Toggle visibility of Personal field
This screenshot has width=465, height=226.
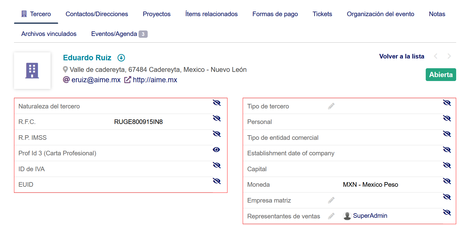coord(447,118)
